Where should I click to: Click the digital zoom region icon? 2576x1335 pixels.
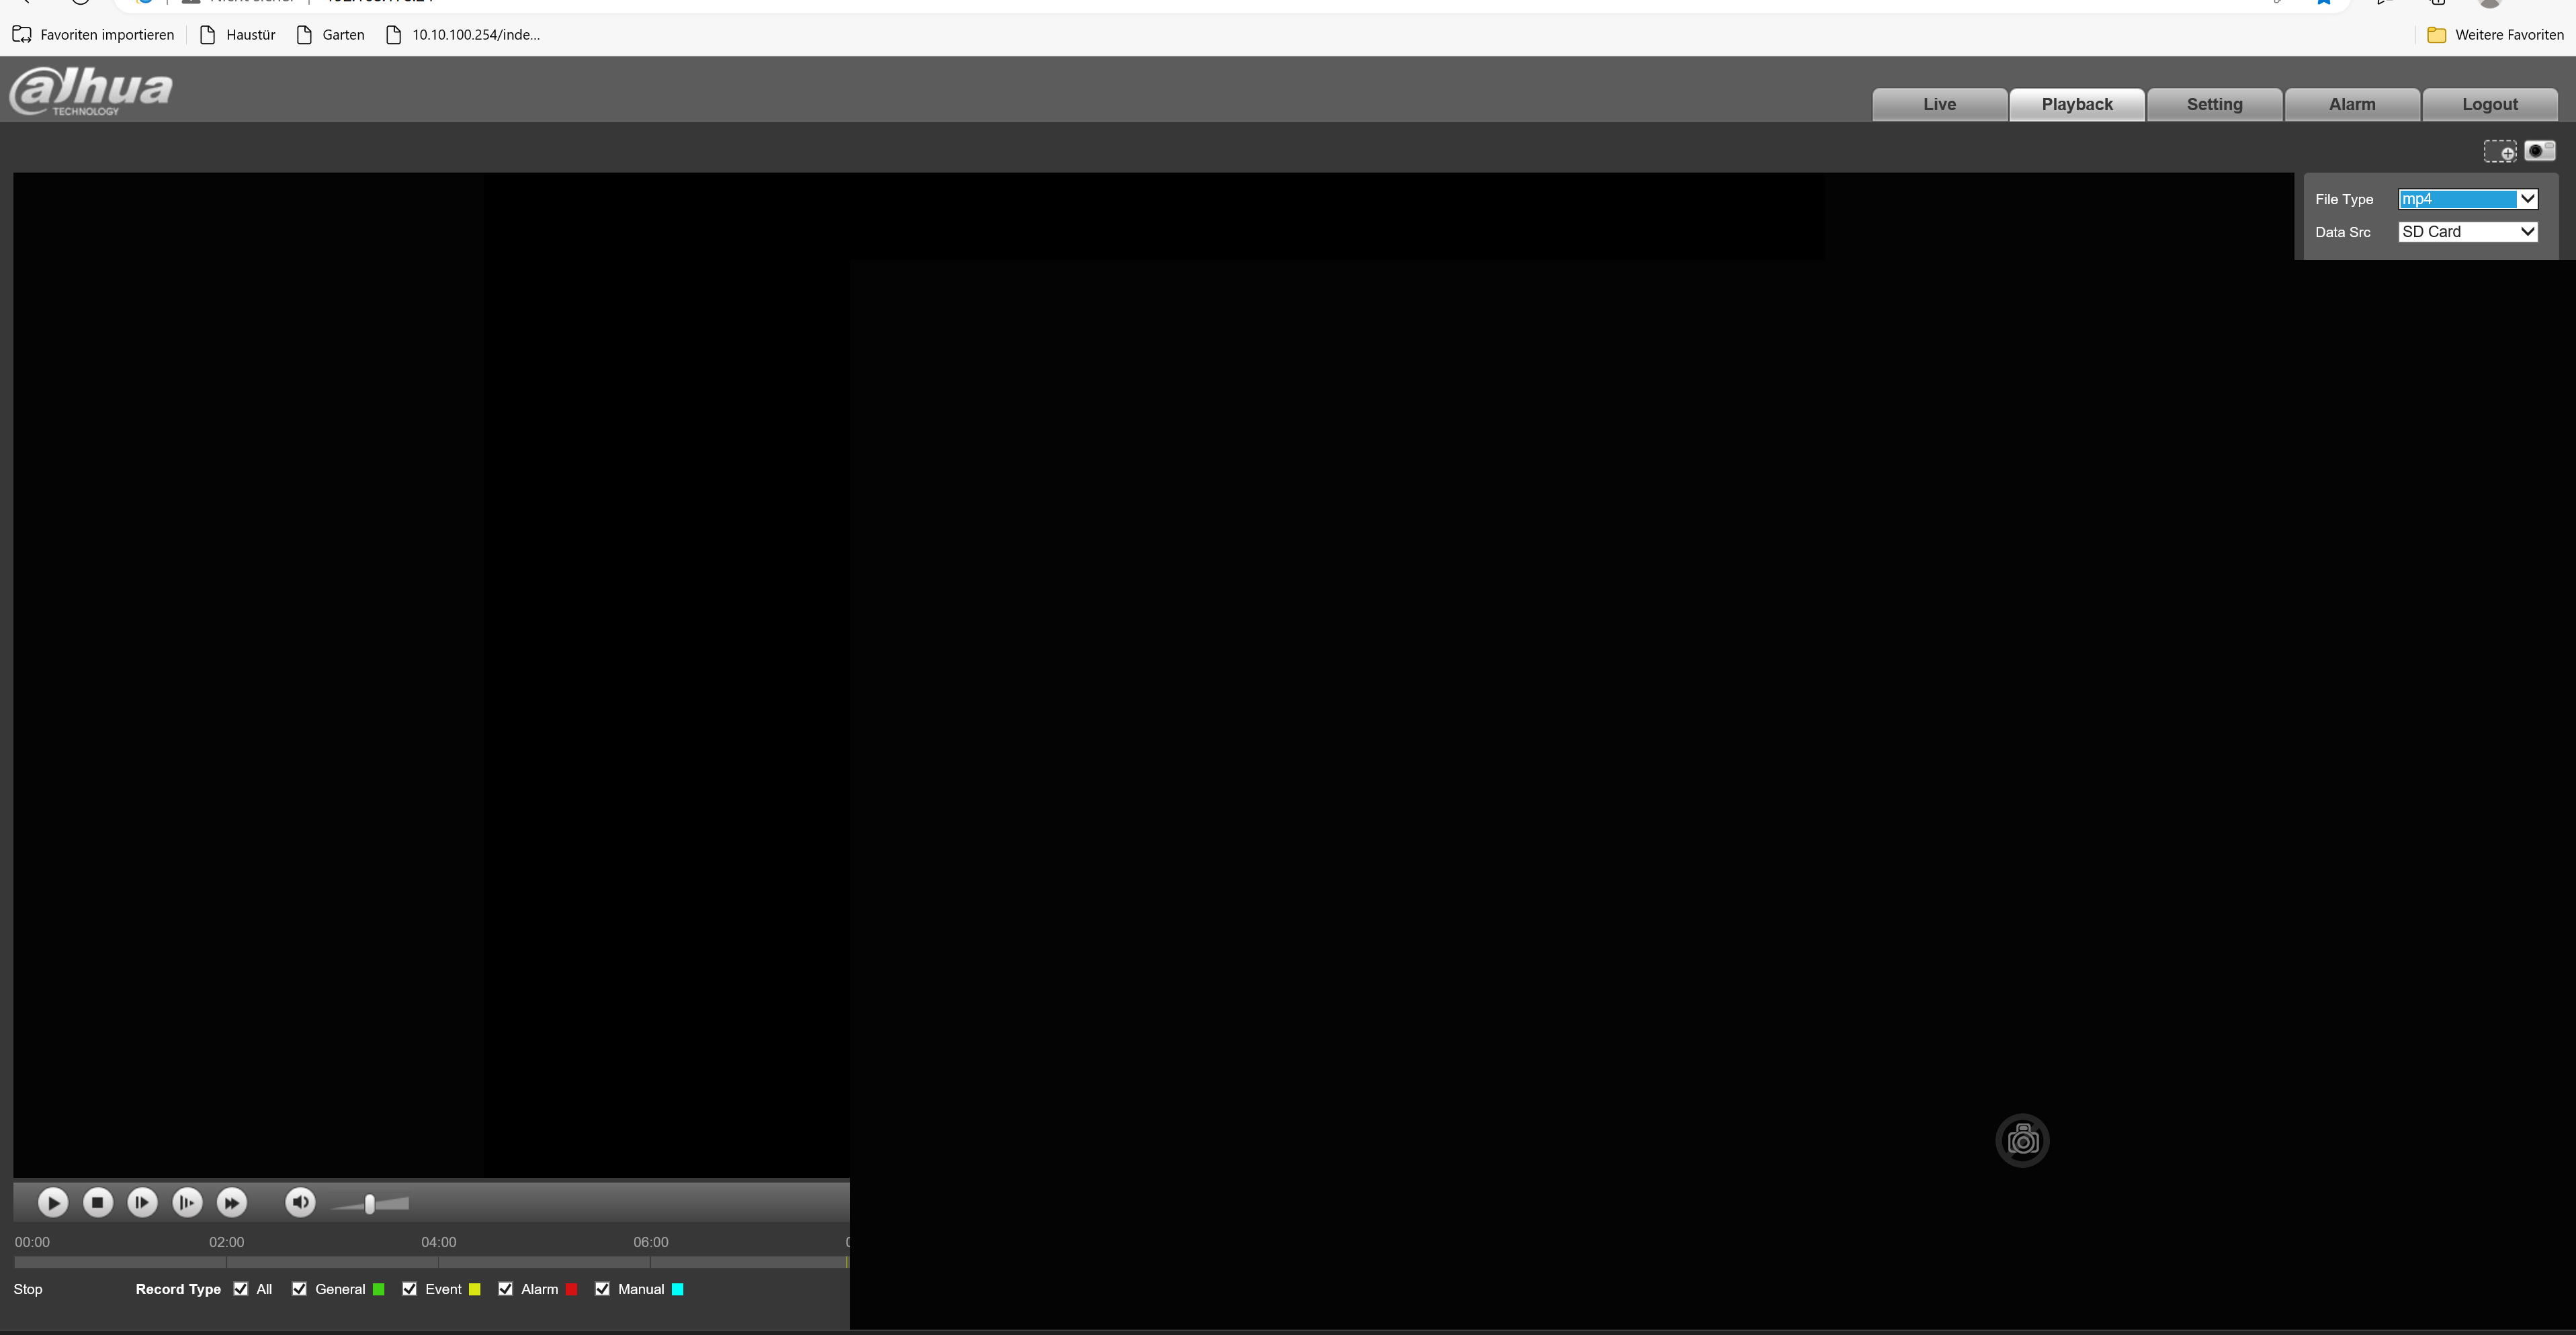pos(2499,151)
